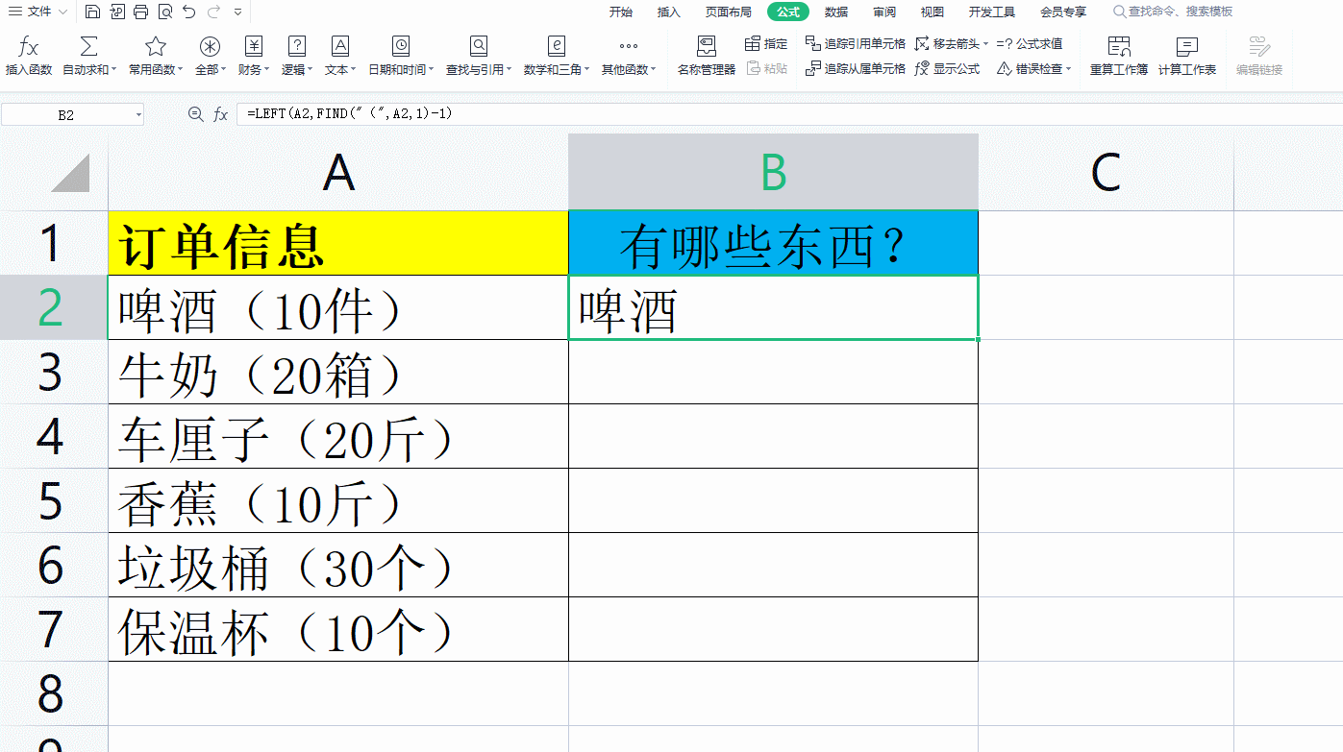Open the 数学和三角 functions dropdown
This screenshot has height=752, width=1343.
pos(557,56)
